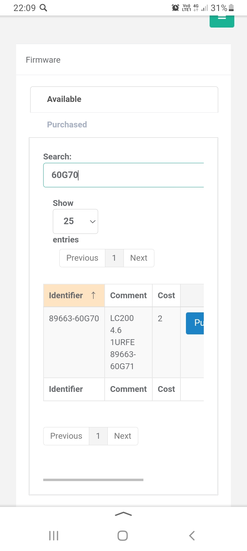Switch to the Purchased tab
Image resolution: width=247 pixels, height=551 pixels.
(67, 125)
